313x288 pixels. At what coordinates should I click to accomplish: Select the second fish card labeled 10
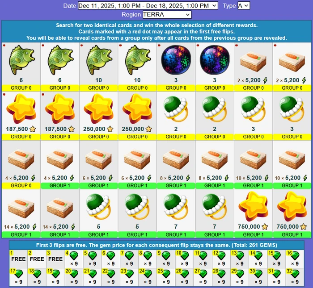[x=137, y=67]
